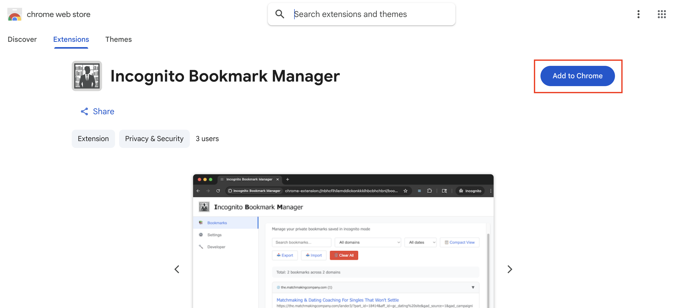
Task: Open the All domains dropdown in the preview
Action: [368, 242]
